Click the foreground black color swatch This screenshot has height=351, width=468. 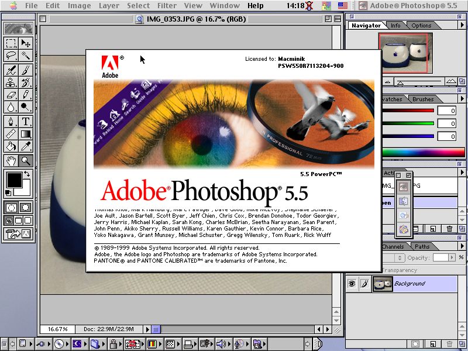coord(14,180)
